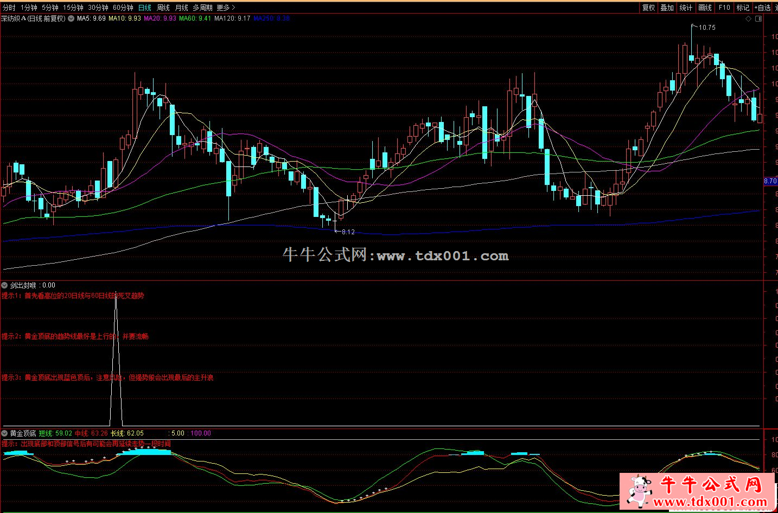The image size is (778, 513).
Task: Click the 提示1 hint text line
Action: click(73, 296)
